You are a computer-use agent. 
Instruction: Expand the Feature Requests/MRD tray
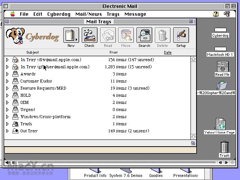point(7,88)
